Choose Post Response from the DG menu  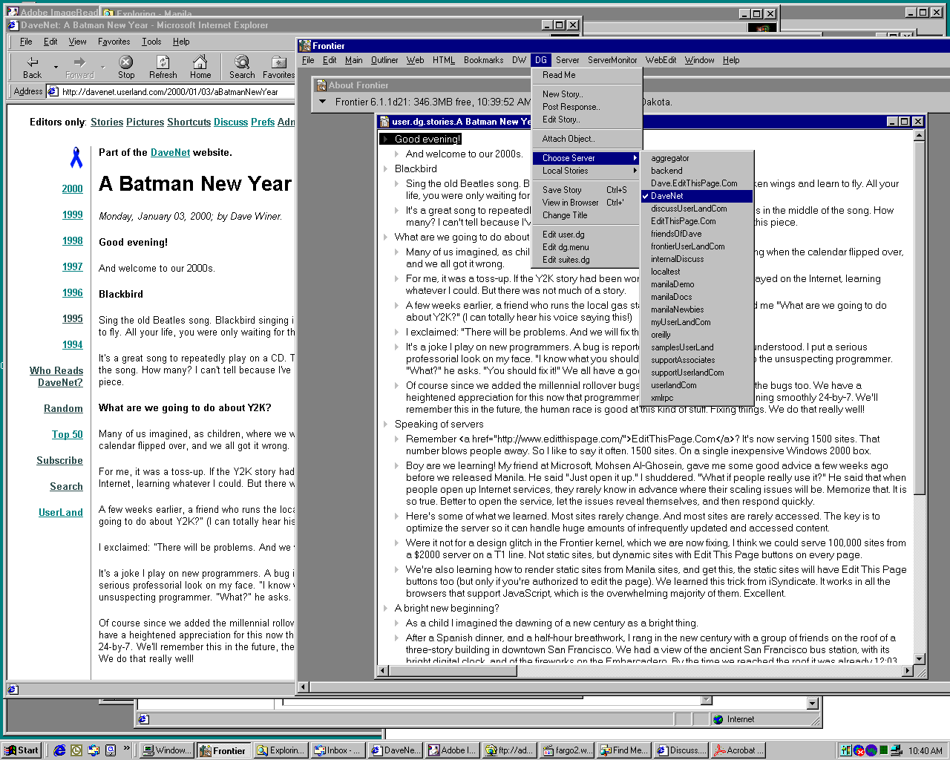(x=571, y=107)
